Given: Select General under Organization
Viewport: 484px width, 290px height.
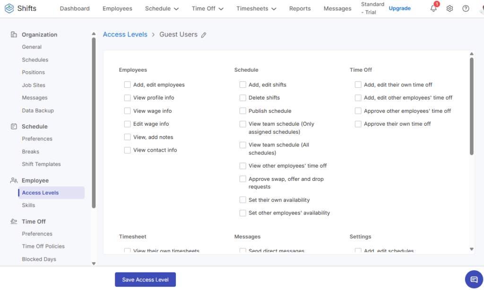Looking at the screenshot, I should [x=32, y=47].
